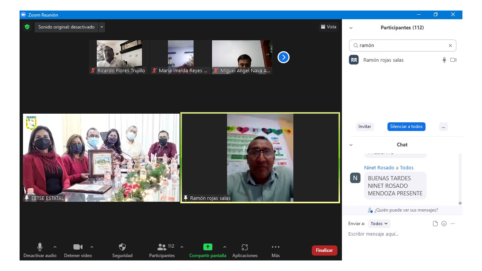Open chat more options ellipsis
This screenshot has height=271, width=482.
[x=453, y=224]
